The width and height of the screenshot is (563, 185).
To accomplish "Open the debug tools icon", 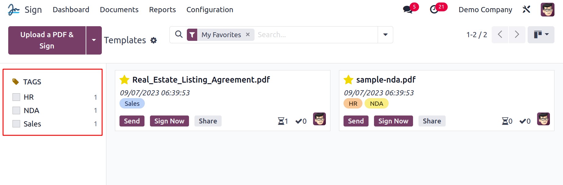I will pyautogui.click(x=526, y=9).
